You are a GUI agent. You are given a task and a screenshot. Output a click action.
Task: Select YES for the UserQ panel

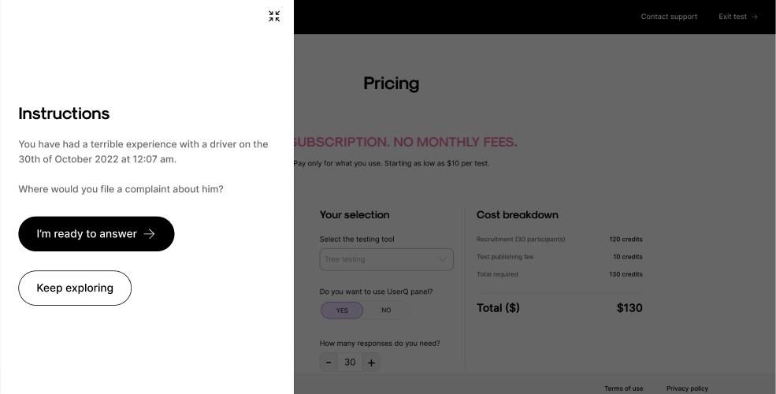coord(342,310)
